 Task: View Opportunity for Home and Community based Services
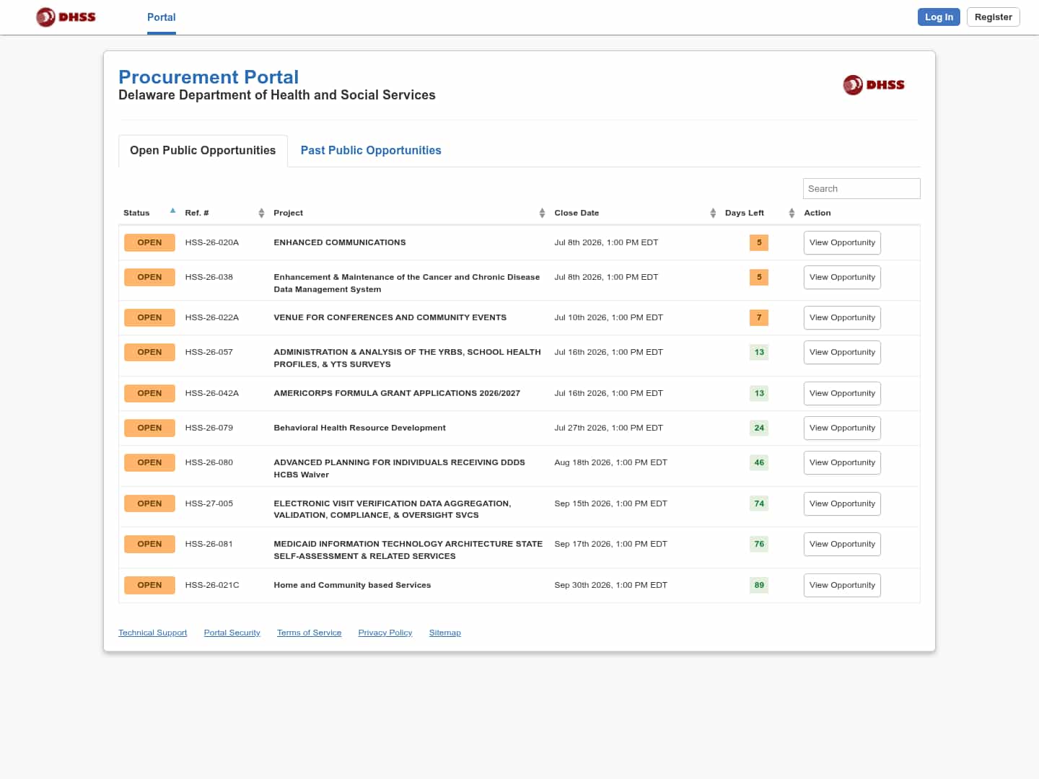tap(842, 586)
